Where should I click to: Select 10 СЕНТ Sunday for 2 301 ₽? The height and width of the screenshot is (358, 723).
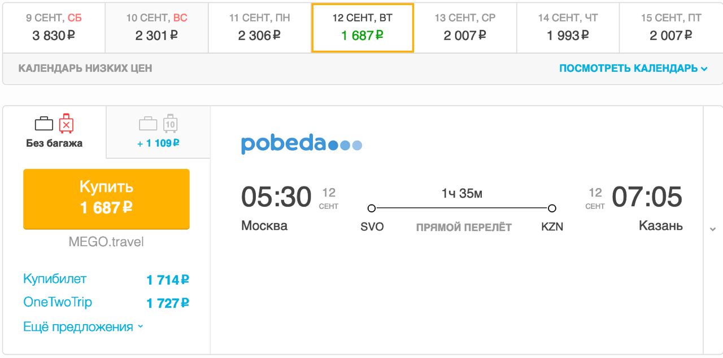coord(156,28)
